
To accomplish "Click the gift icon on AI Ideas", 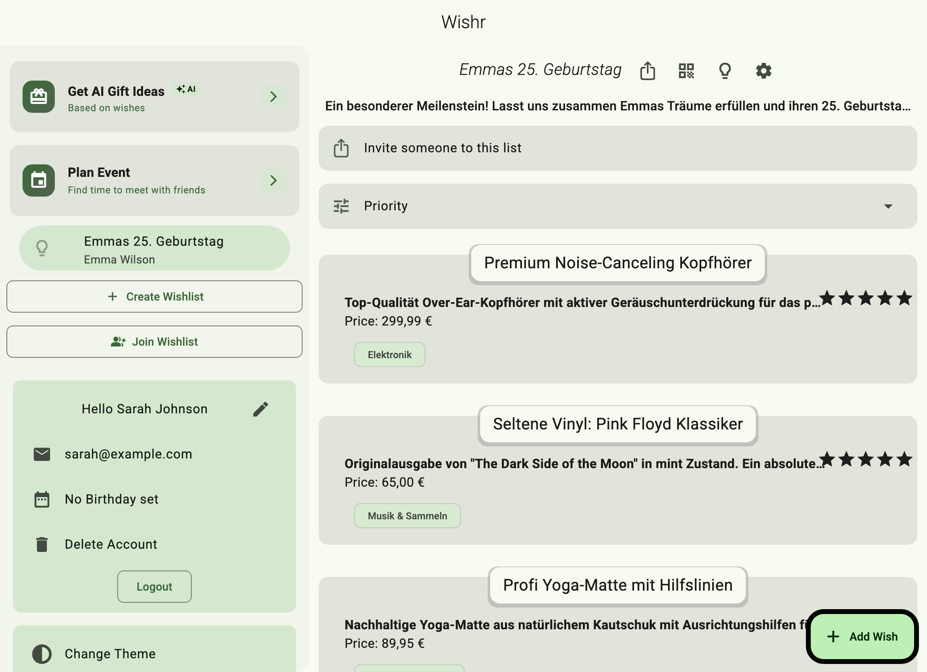I will click(x=39, y=97).
